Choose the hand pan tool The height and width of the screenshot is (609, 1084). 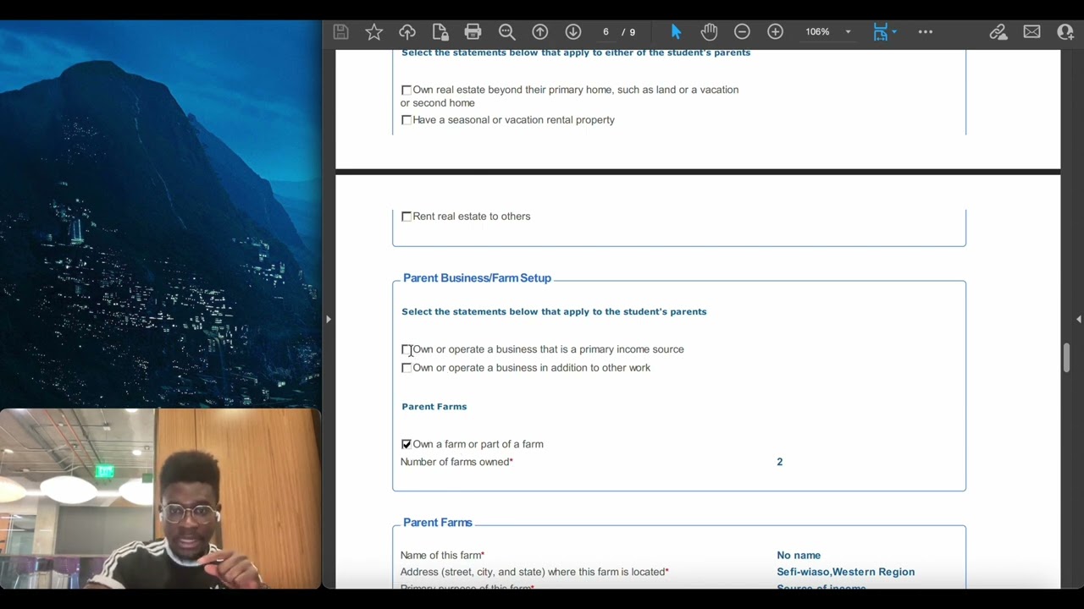[x=709, y=32]
